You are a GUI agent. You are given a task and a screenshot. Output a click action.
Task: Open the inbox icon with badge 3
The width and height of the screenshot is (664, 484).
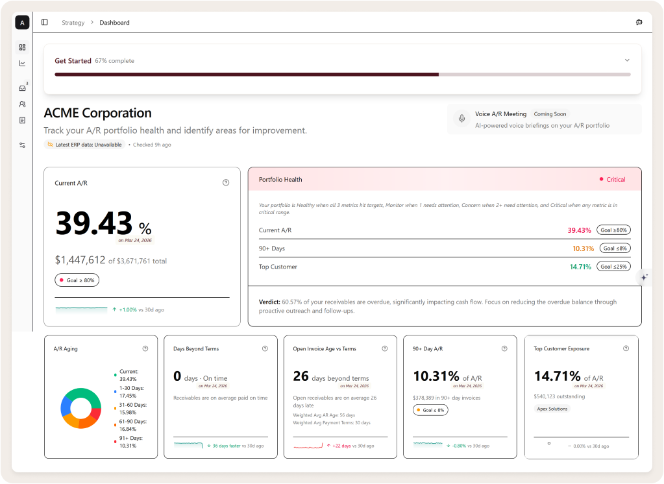[23, 88]
